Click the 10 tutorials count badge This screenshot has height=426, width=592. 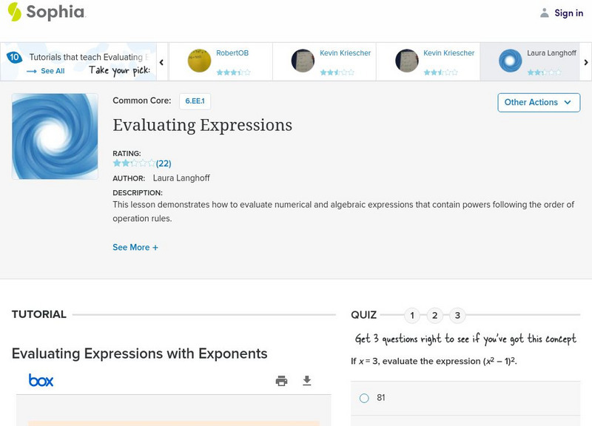tap(14, 57)
